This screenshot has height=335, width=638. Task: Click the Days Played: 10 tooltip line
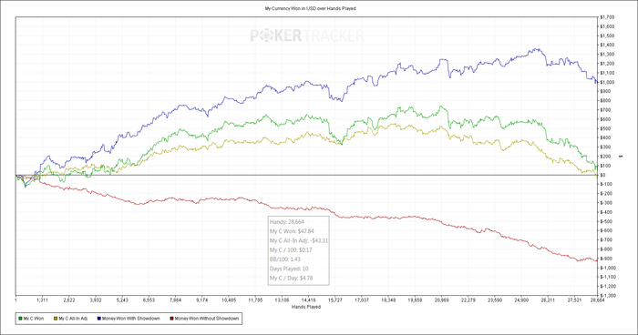click(289, 269)
